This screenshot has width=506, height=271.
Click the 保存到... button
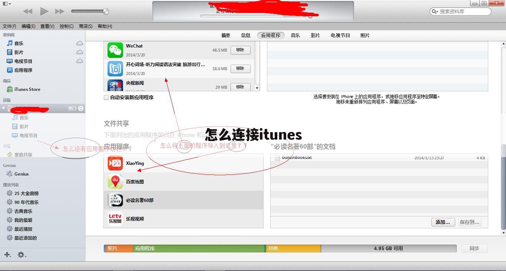[x=469, y=222]
